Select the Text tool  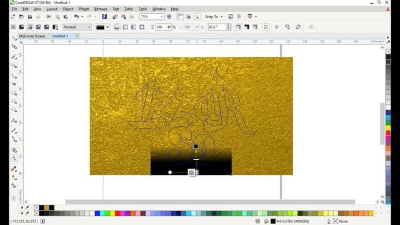[x=14, y=120]
